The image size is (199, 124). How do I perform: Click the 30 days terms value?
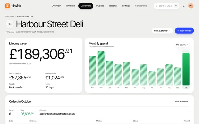click(x=49, y=87)
